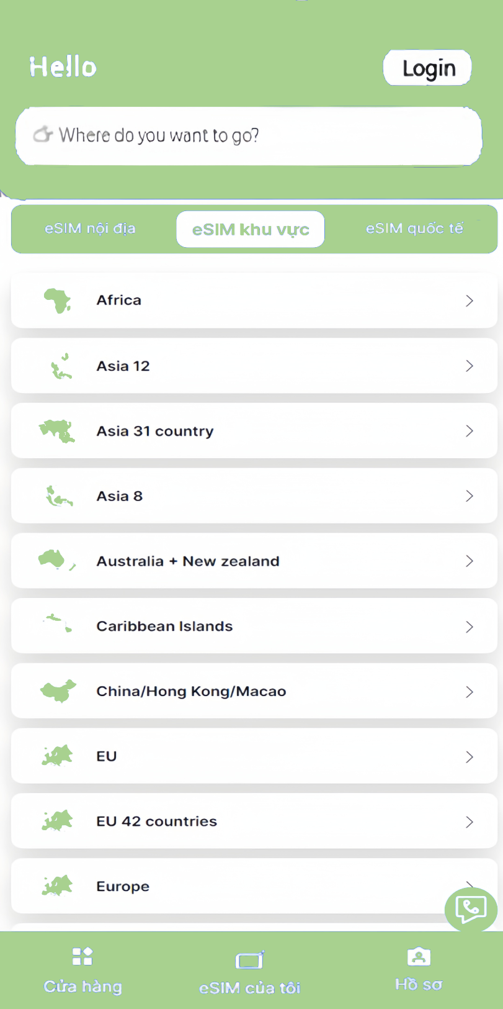This screenshot has width=503, height=1009.
Task: Open the Hồ sơ profile icon
Action: coord(419,957)
